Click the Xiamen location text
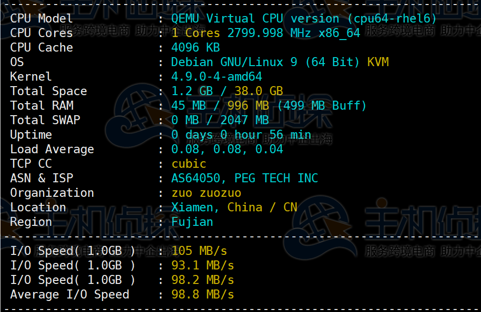The height and width of the screenshot is (312, 481). [195, 207]
